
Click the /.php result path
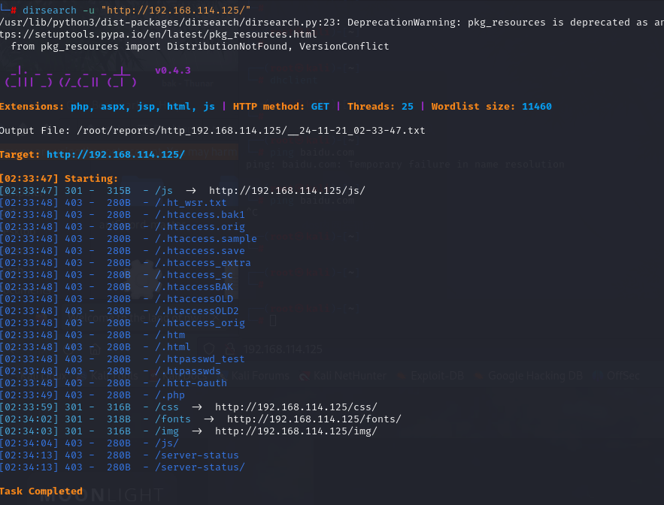coord(169,395)
